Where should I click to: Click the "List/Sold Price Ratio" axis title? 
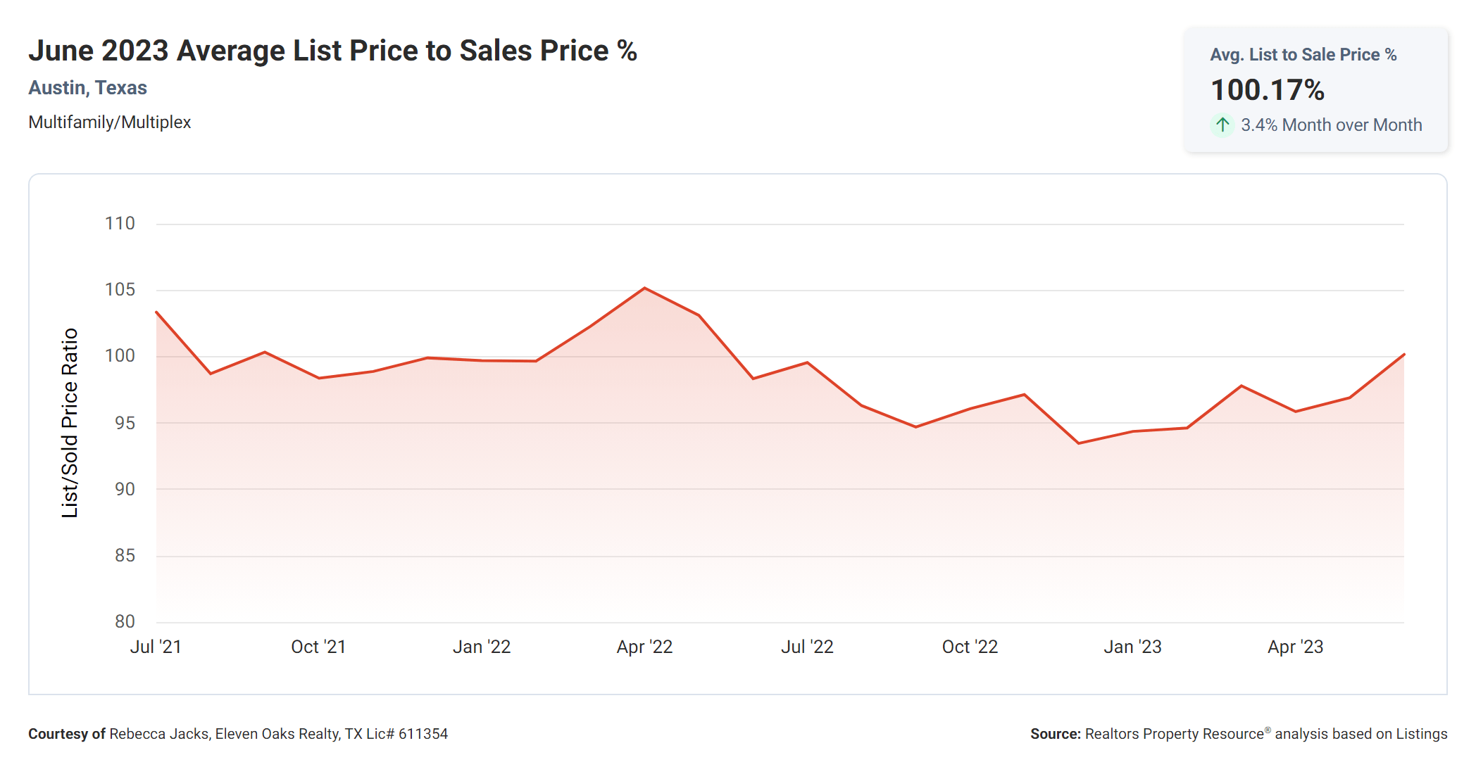pos(70,423)
